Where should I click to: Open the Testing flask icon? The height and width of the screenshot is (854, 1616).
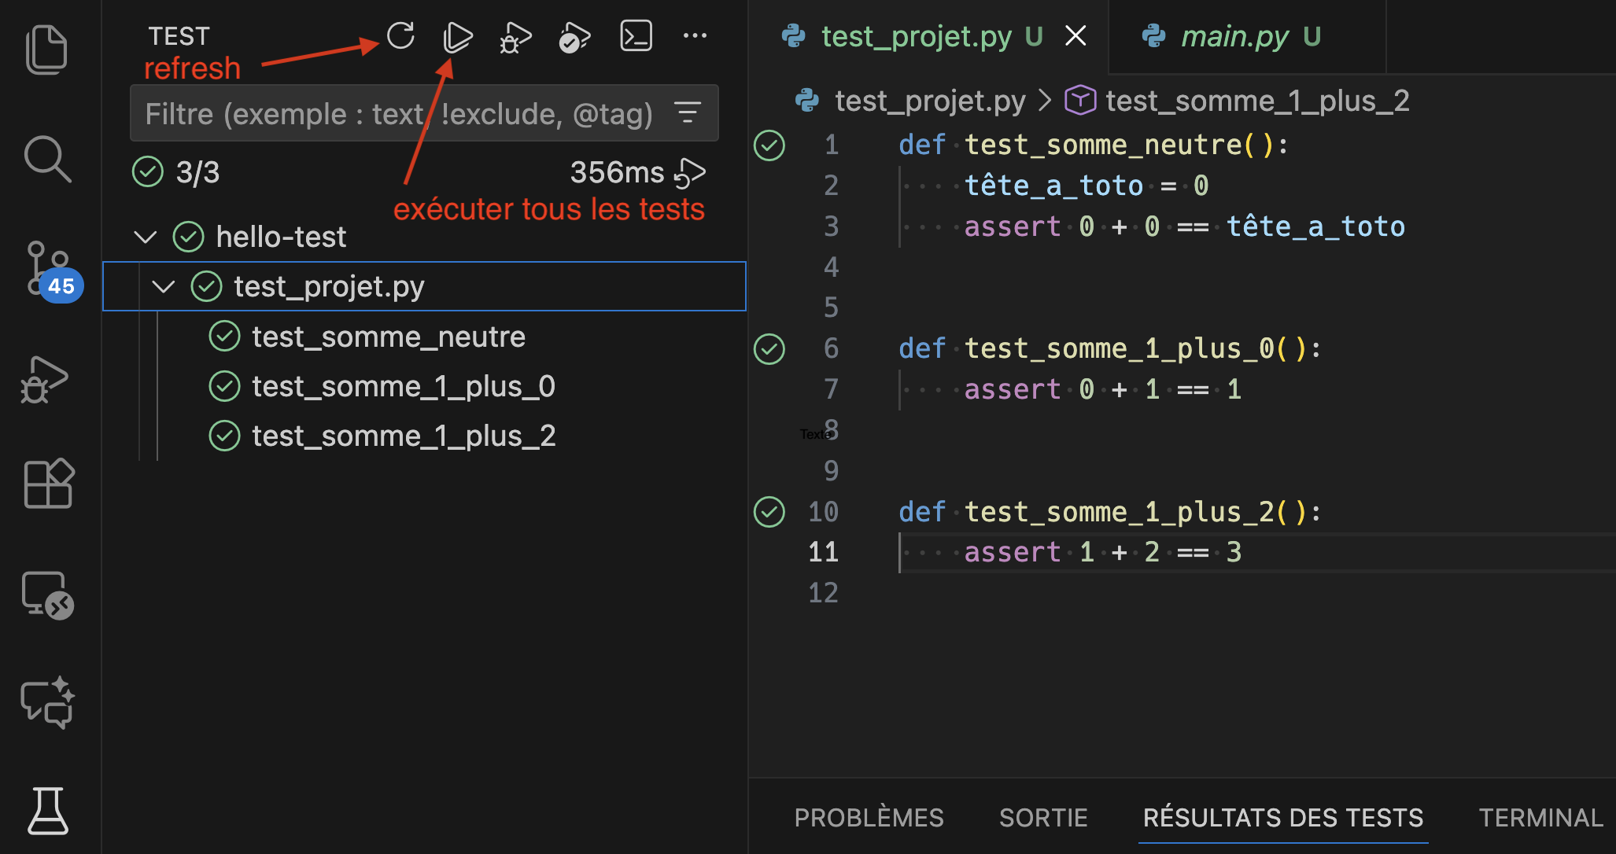coord(47,811)
